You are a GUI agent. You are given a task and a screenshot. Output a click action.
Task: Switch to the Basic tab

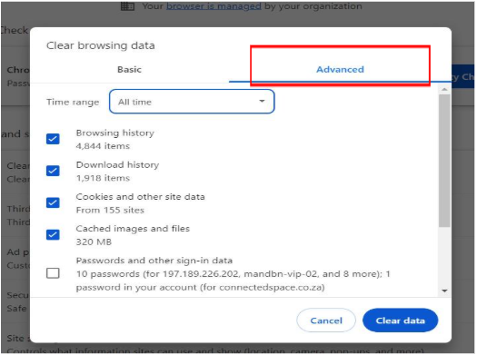coord(130,70)
